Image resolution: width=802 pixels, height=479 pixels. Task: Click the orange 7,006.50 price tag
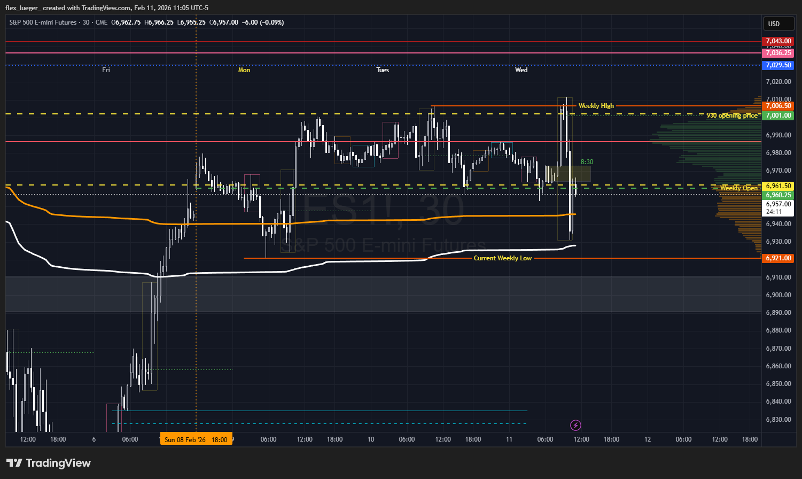pos(777,106)
